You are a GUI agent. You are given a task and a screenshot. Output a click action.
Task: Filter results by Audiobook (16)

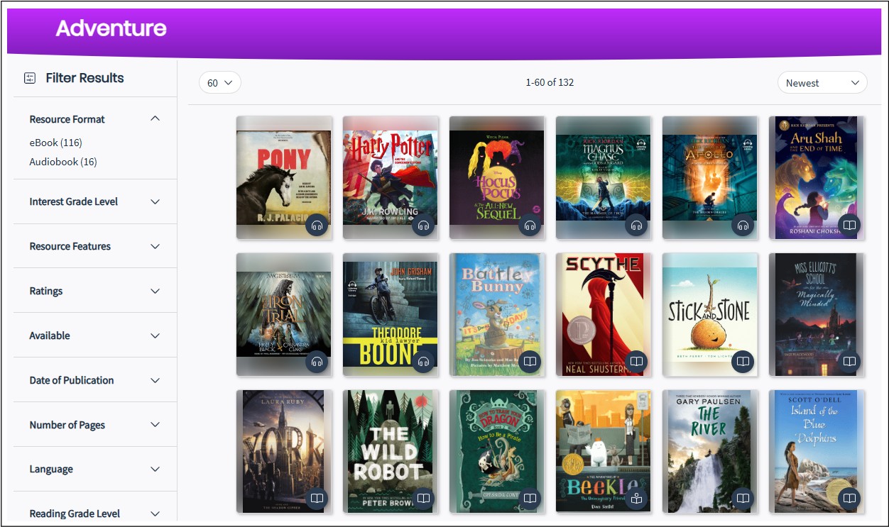pyautogui.click(x=63, y=162)
